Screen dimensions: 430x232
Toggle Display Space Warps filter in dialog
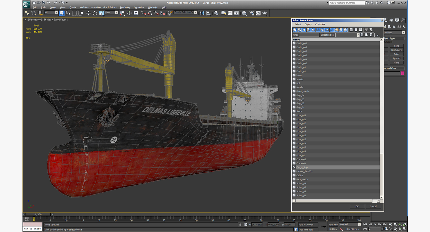(x=318, y=30)
